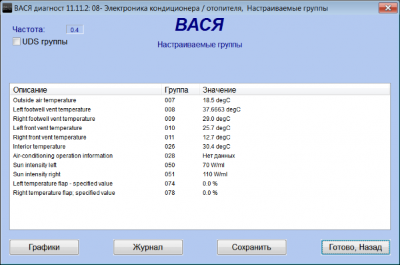Viewport: 400px width, 265px height.
Task: Select Right footwell vent temperature row
Action: click(200, 119)
